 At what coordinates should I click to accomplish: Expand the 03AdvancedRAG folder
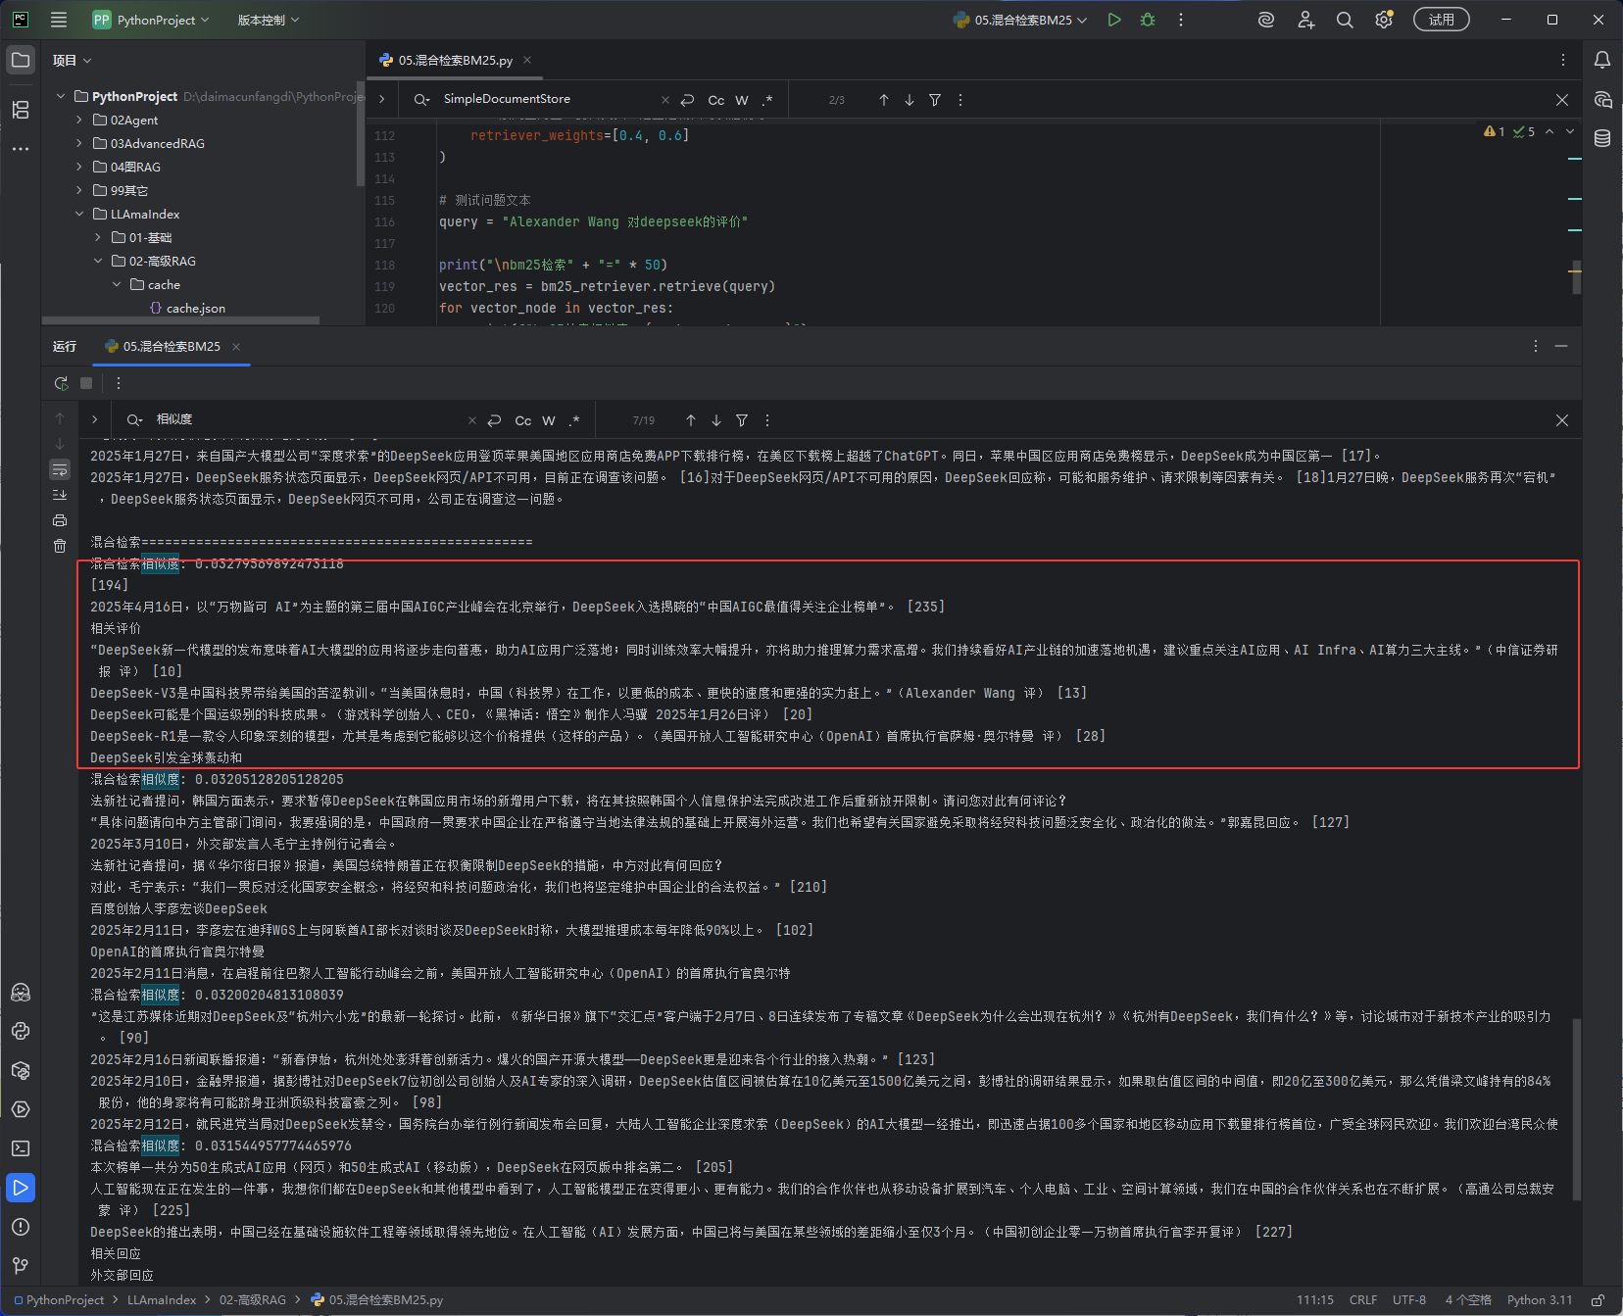79,143
